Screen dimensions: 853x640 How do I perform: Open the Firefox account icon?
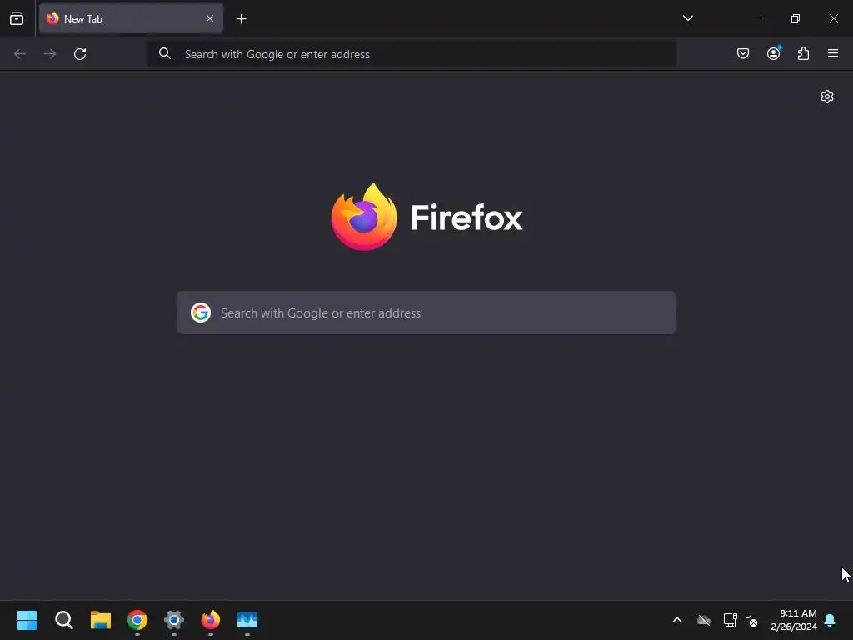774,53
